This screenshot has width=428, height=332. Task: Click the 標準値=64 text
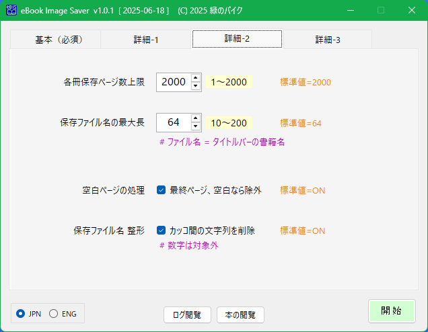(301, 123)
